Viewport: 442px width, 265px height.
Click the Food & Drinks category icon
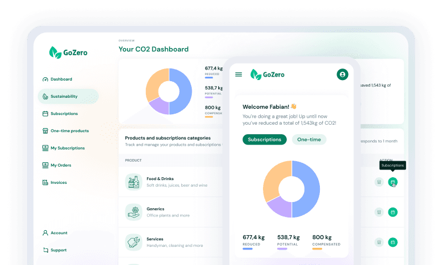[134, 182]
